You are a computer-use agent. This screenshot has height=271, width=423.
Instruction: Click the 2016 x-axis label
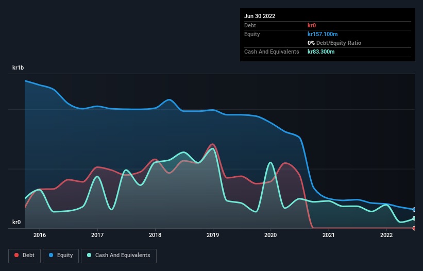coord(40,235)
